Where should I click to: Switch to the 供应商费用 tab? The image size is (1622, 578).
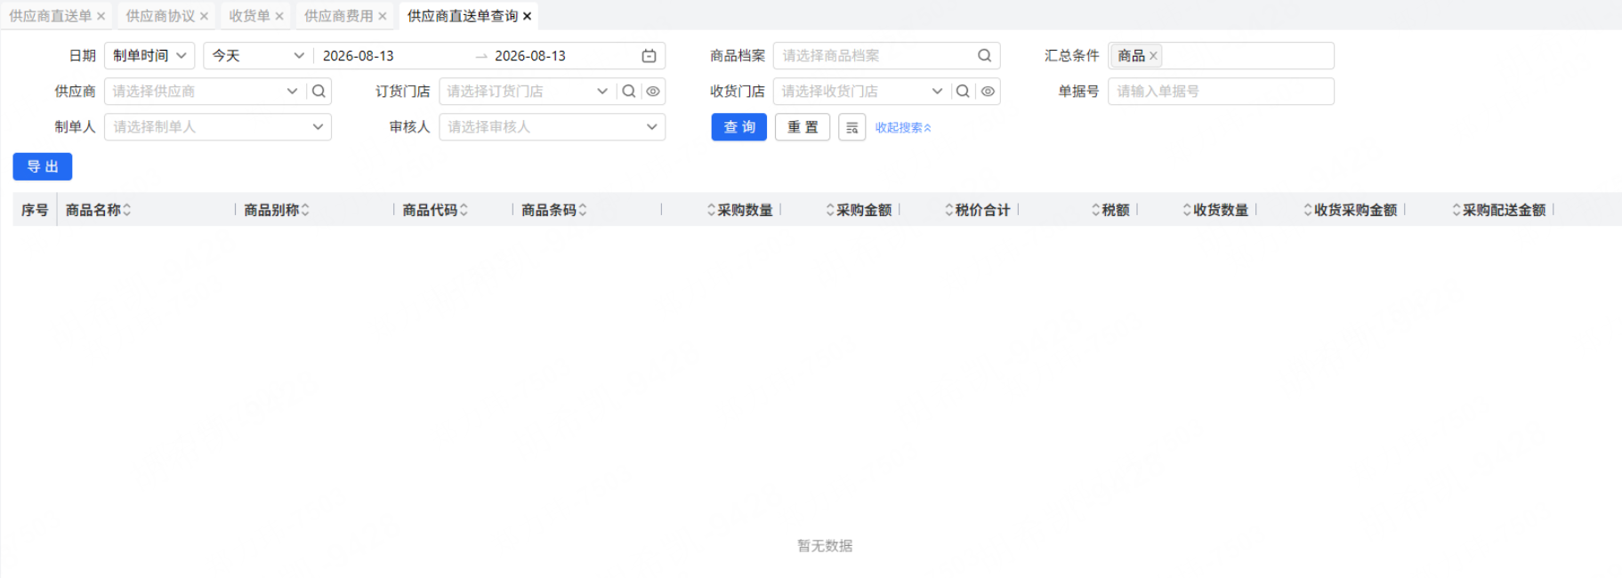pyautogui.click(x=338, y=16)
